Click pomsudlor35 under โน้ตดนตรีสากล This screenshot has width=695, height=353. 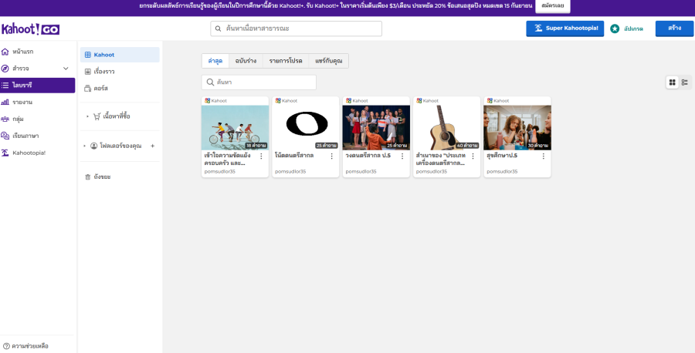[x=290, y=172]
